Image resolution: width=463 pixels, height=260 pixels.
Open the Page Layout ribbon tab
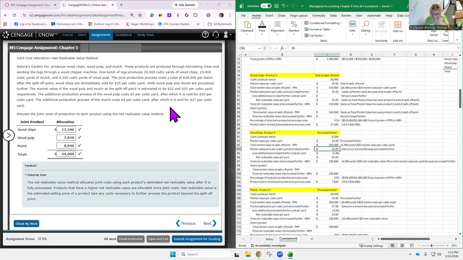click(x=299, y=16)
